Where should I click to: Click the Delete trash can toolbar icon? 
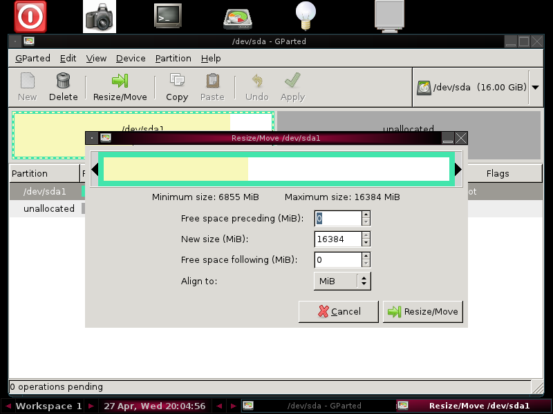click(x=63, y=87)
